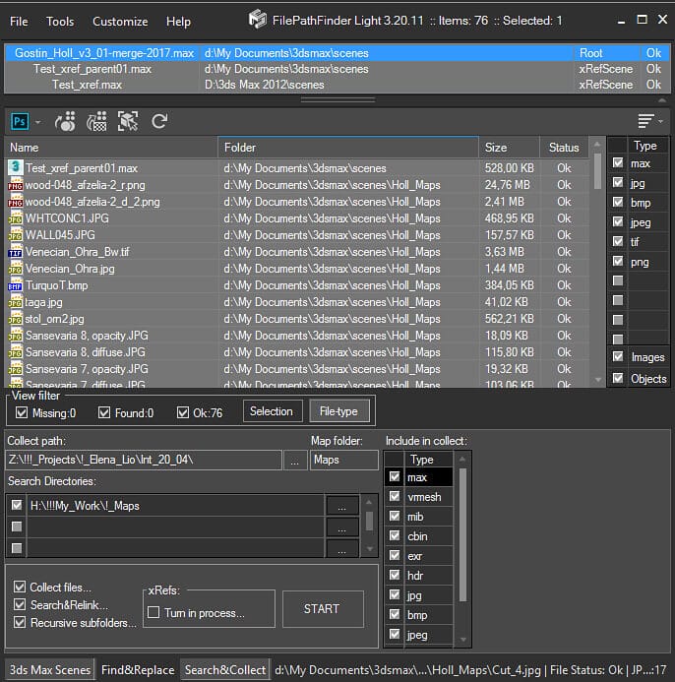Switch to the Search&Collect tab

click(x=225, y=669)
